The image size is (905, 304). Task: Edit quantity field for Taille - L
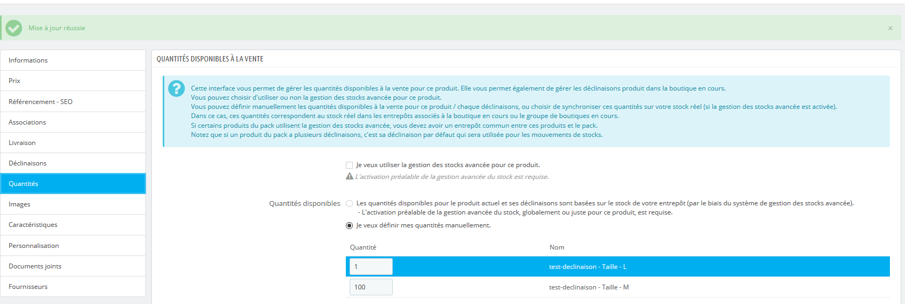pyautogui.click(x=371, y=267)
